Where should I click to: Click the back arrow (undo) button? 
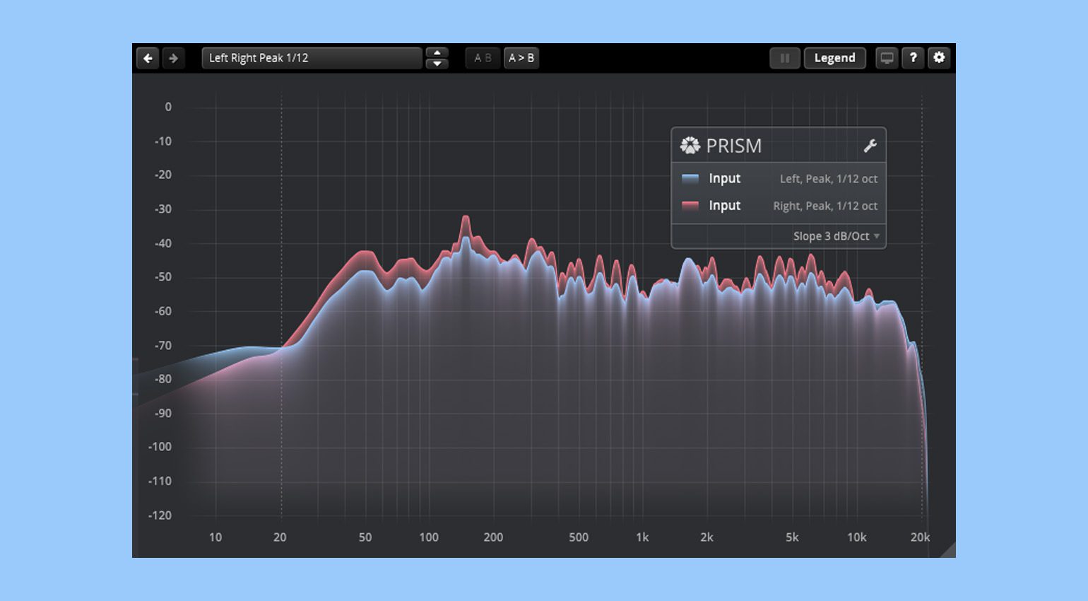click(148, 58)
